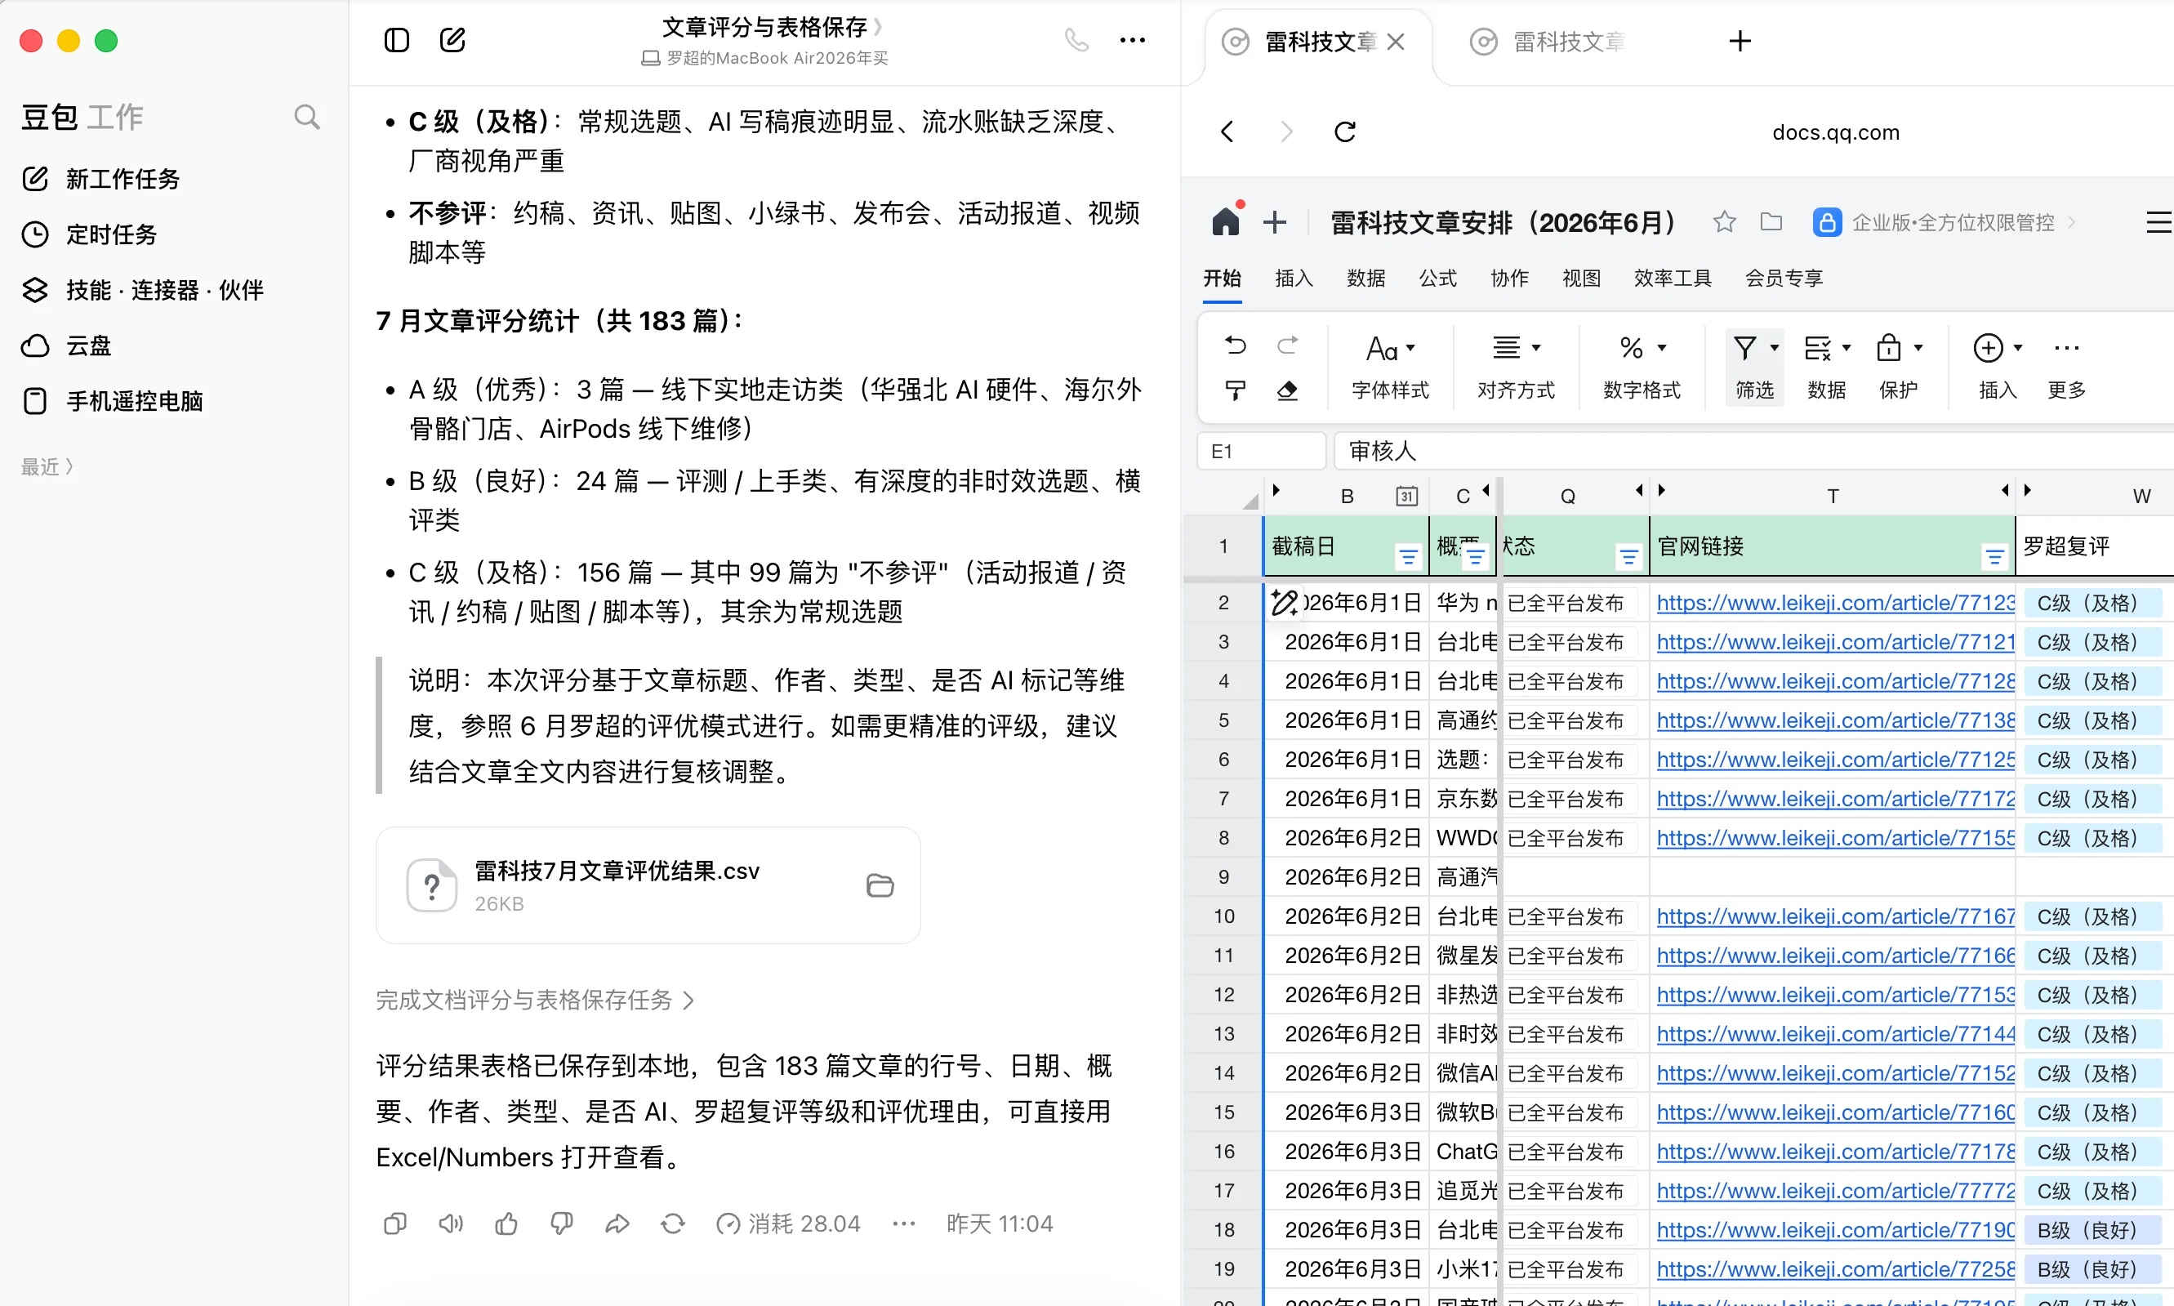2174x1306 pixels.
Task: Clear formatting with eraser icon
Action: pyautogui.click(x=1287, y=390)
